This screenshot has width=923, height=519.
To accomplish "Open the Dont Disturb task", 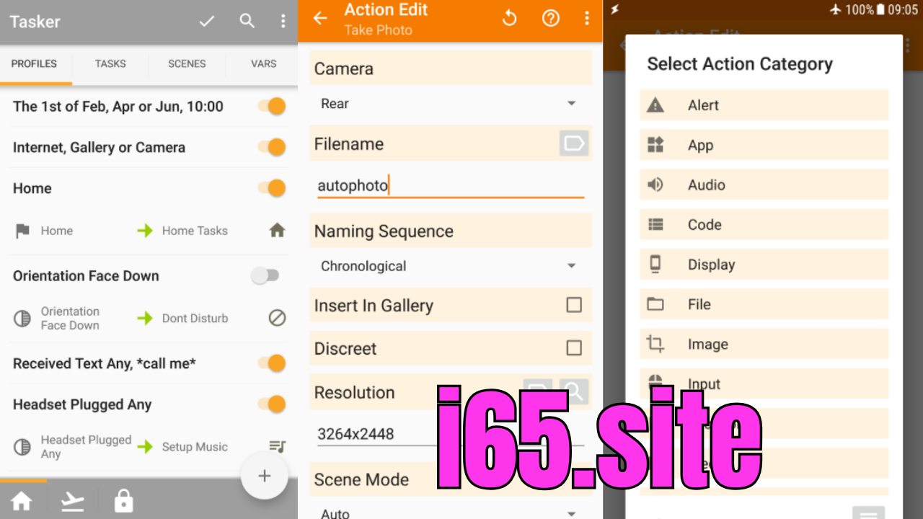I will (195, 318).
